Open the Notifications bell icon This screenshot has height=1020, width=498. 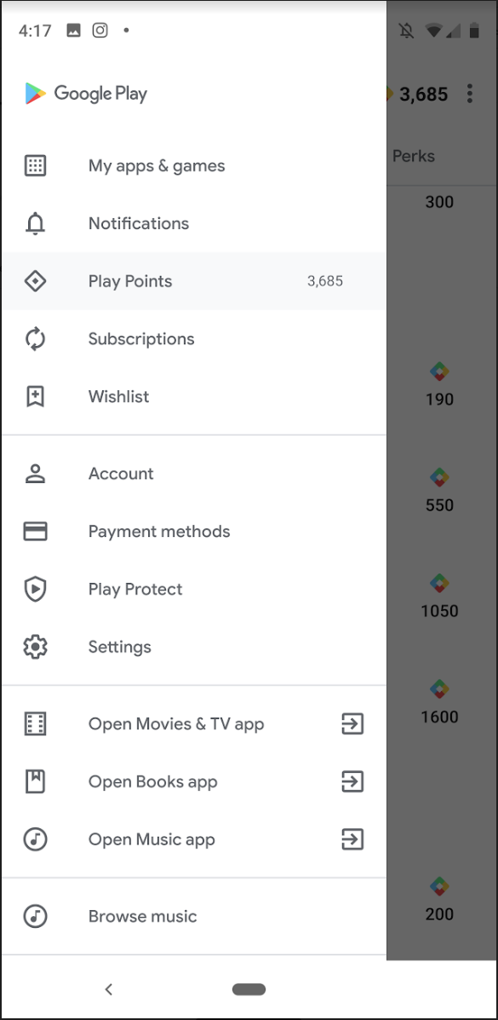[35, 223]
